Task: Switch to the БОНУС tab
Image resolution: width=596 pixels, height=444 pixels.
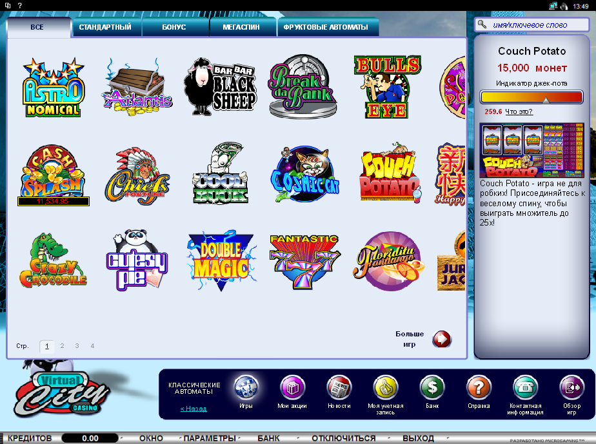Action: point(174,27)
